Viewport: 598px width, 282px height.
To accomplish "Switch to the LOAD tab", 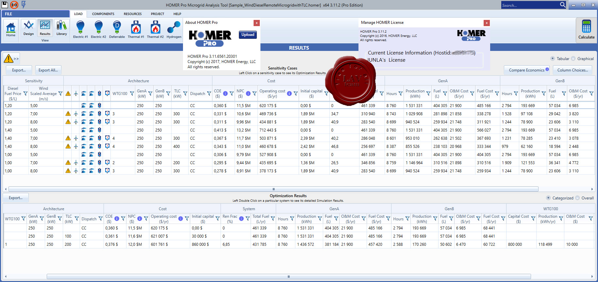I will click(x=78, y=14).
